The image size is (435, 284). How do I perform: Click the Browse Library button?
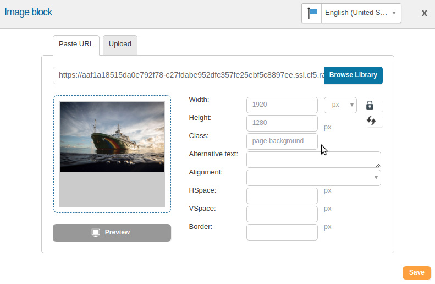click(353, 75)
